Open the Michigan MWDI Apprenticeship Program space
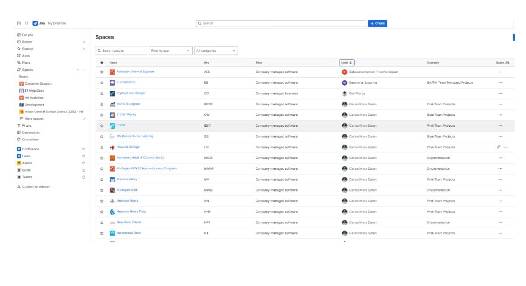This screenshot has height=286, width=526. click(146, 168)
